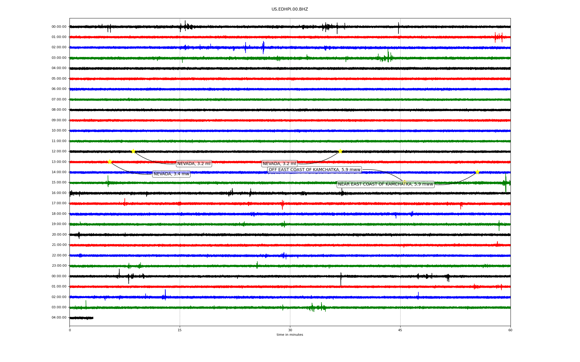Click the 30 tick on the x-axis

tap(290, 330)
